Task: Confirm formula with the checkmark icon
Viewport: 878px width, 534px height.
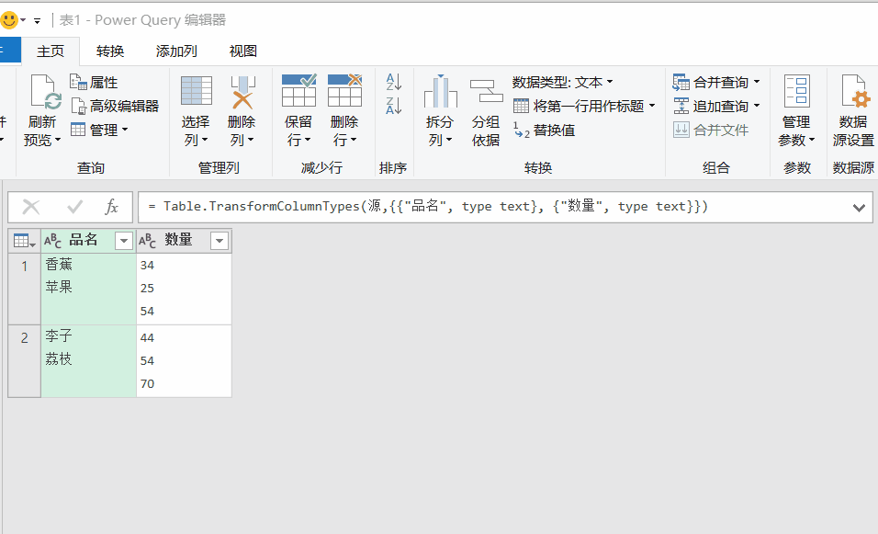Action: [x=74, y=208]
